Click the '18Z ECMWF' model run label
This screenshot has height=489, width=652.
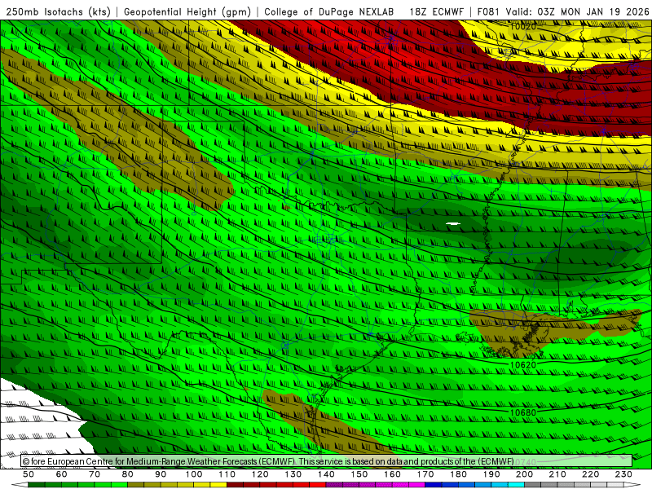(436, 11)
